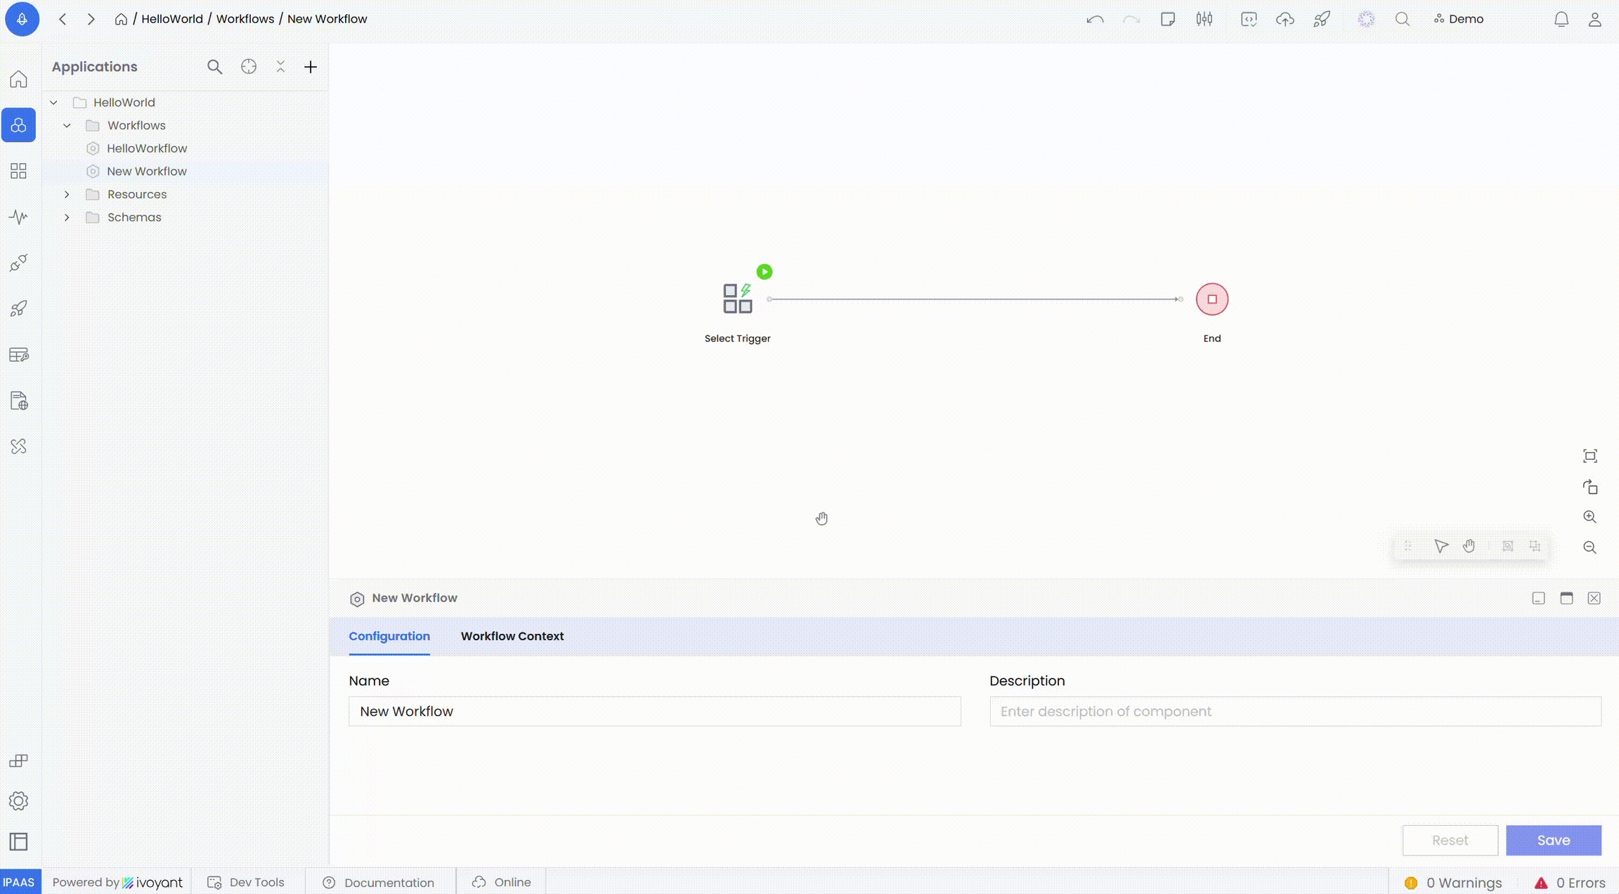
Task: Open Documentation link in status bar
Action: tap(389, 883)
